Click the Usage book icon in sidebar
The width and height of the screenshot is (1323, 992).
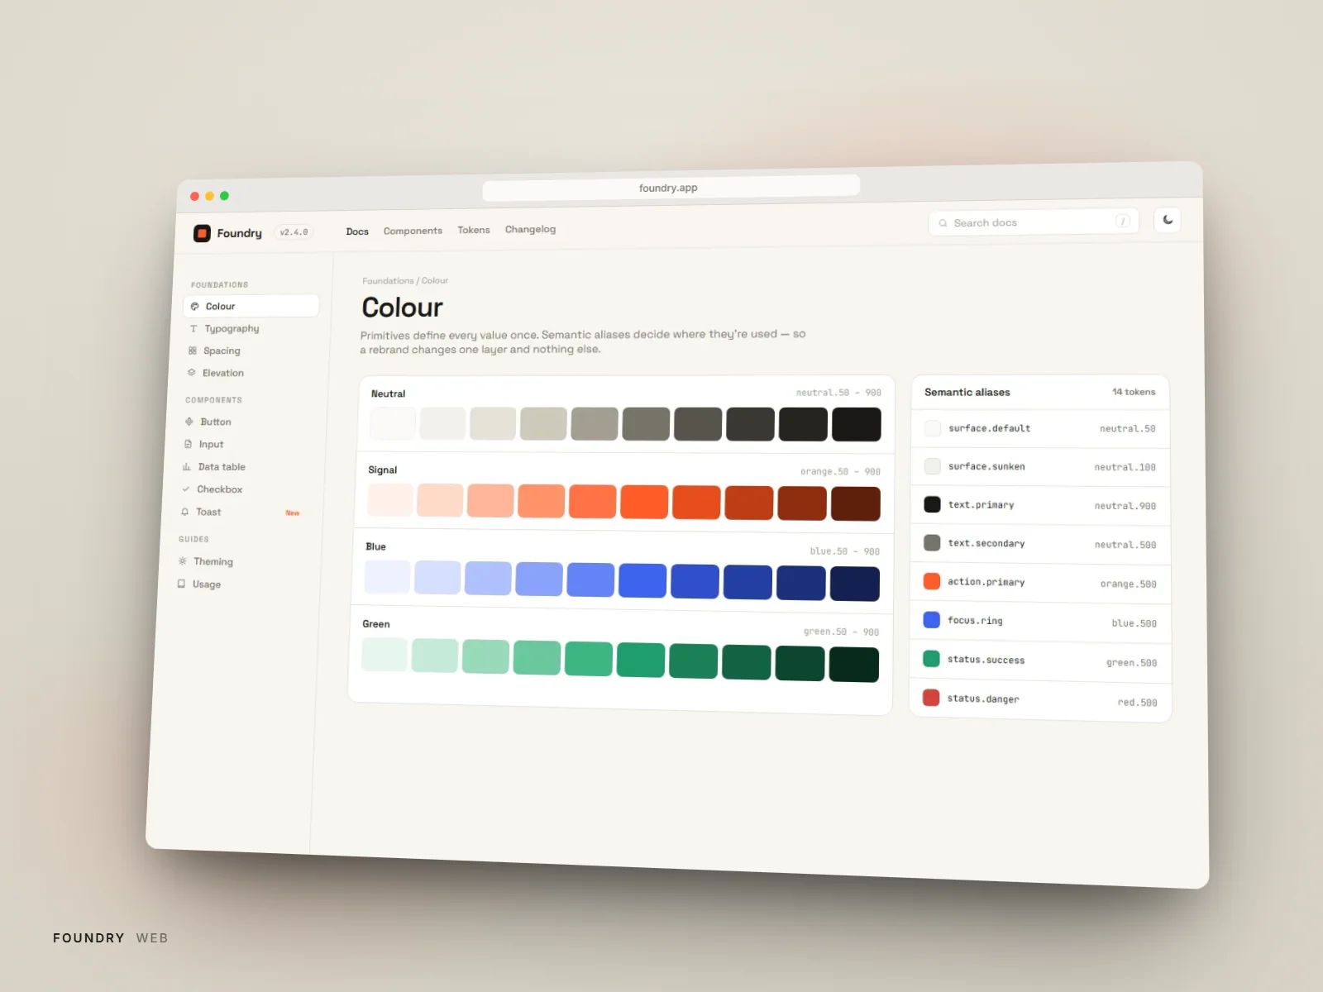coord(181,584)
